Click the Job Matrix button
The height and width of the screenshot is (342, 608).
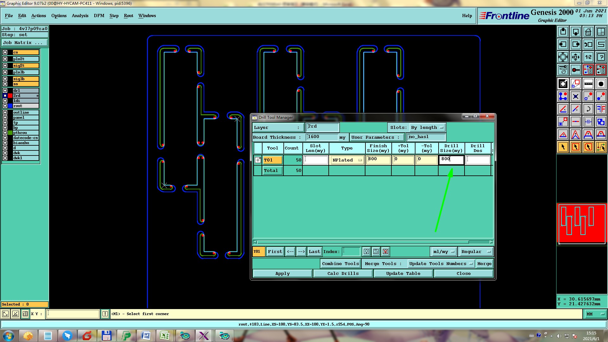pyautogui.click(x=25, y=42)
